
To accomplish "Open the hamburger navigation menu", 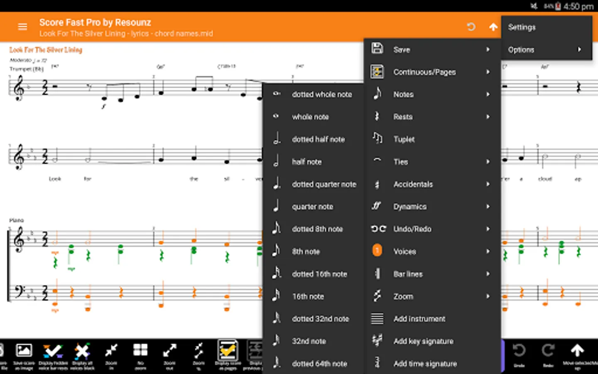I will click(22, 27).
